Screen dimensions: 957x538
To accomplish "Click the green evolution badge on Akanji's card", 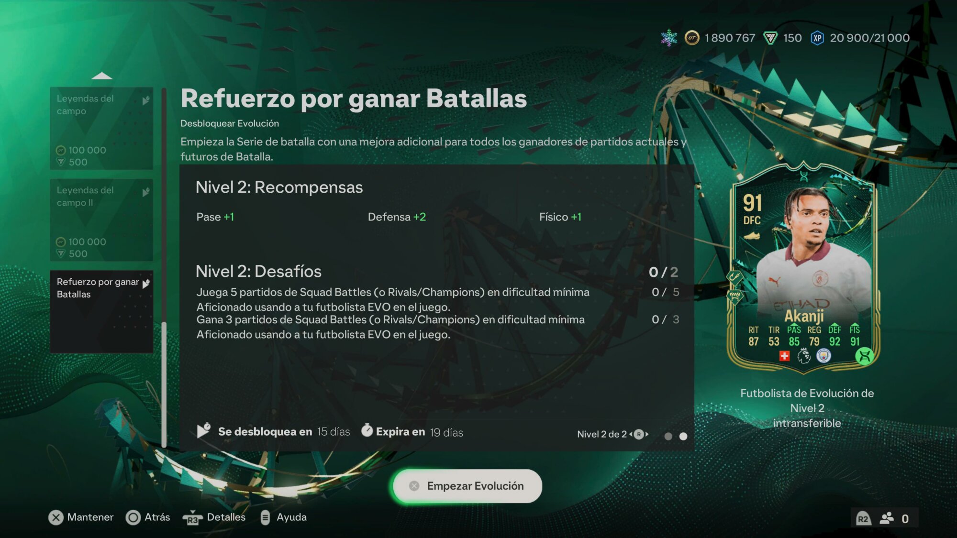I will pos(865,356).
